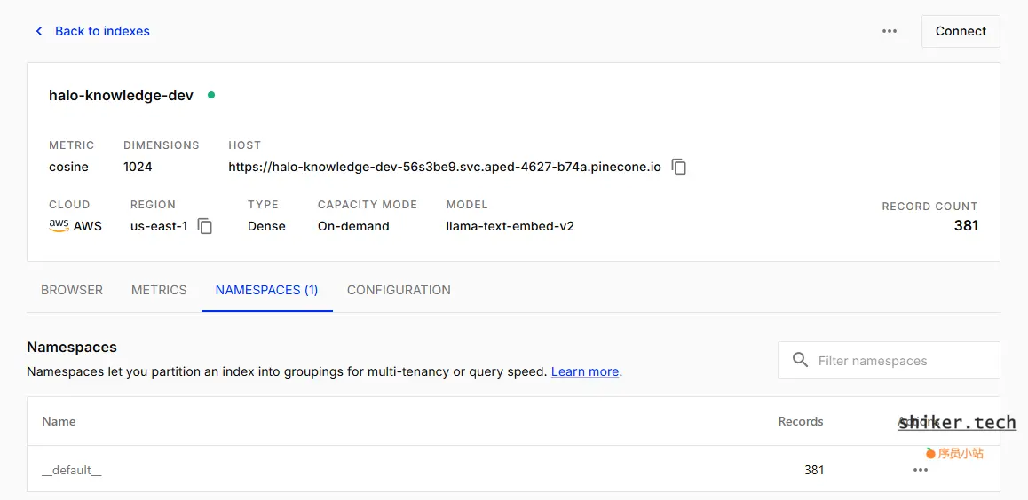
Task: Click the halo-knowledge-dev index title
Action: 122,95
